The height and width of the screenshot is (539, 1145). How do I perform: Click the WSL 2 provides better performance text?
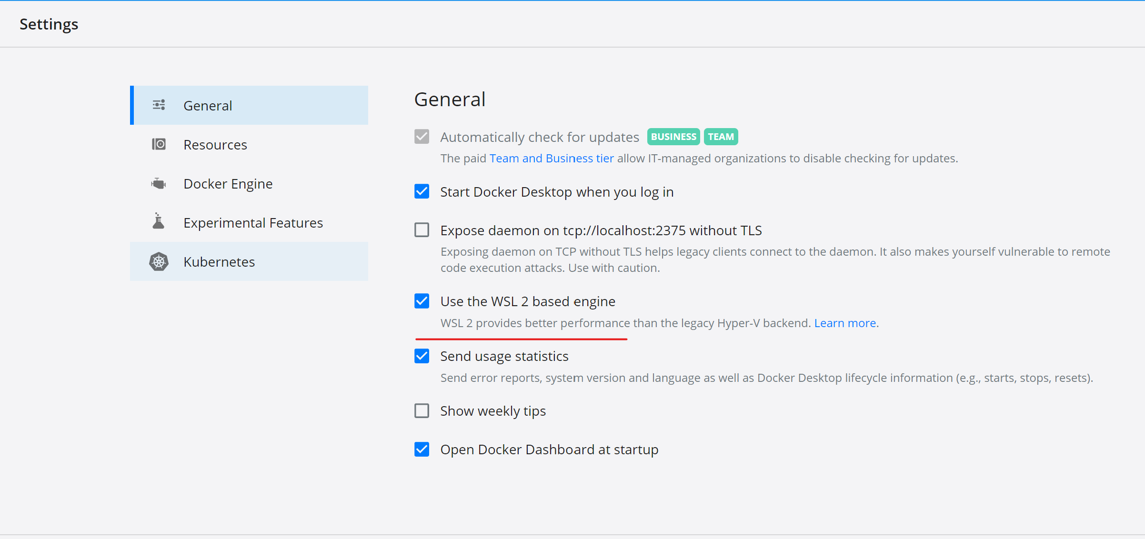click(625, 323)
